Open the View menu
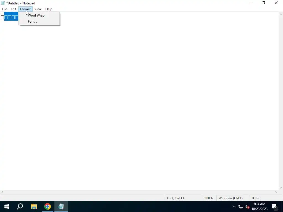This screenshot has width=283, height=212. 38,9
